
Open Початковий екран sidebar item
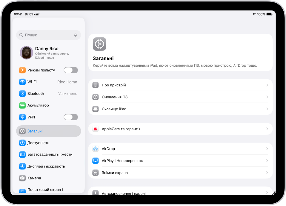[49, 190]
